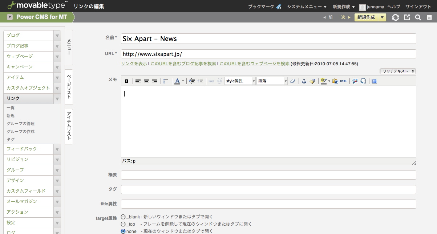This screenshot has width=437, height=234.
Task: Apply the highlight color swatch
Action: click(x=323, y=81)
